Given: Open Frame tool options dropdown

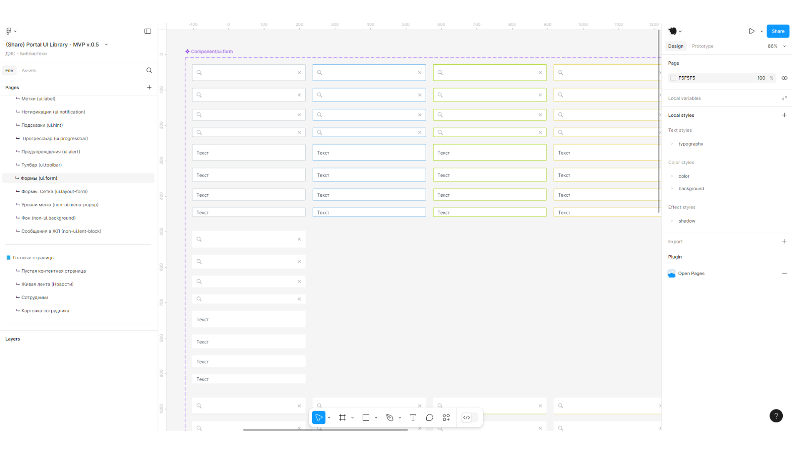Looking at the screenshot, I should pyautogui.click(x=353, y=418).
